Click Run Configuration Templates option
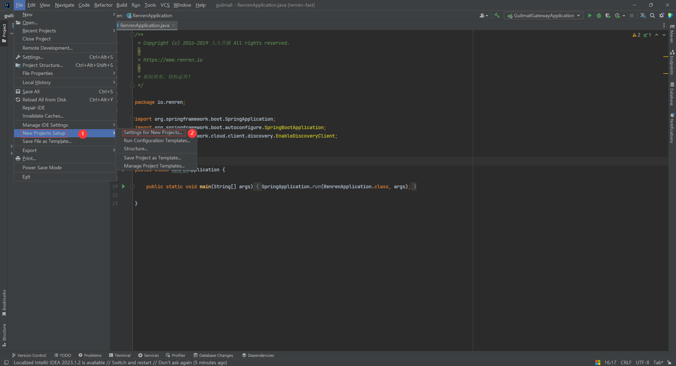Viewport: 676px width, 366px height. (x=157, y=141)
